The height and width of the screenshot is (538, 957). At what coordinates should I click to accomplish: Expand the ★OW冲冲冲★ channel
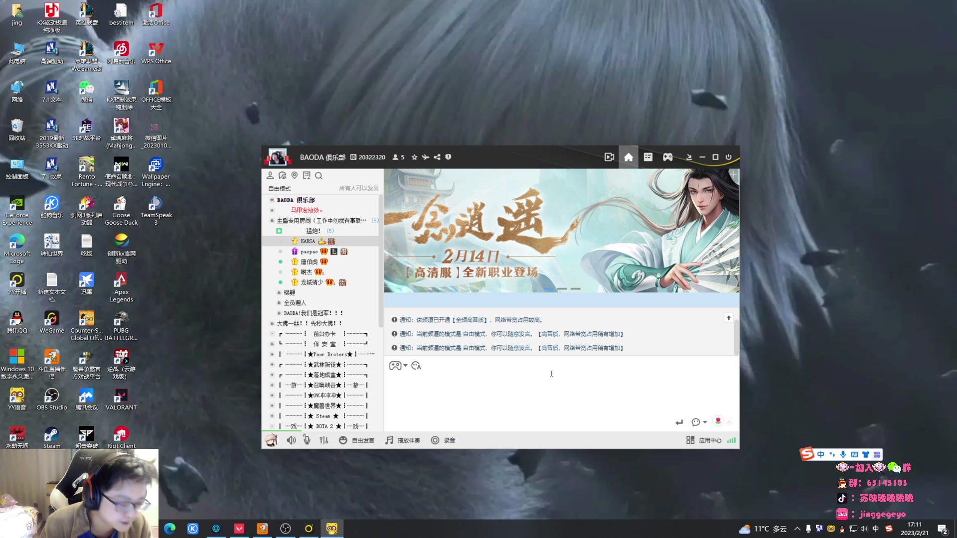coord(272,396)
